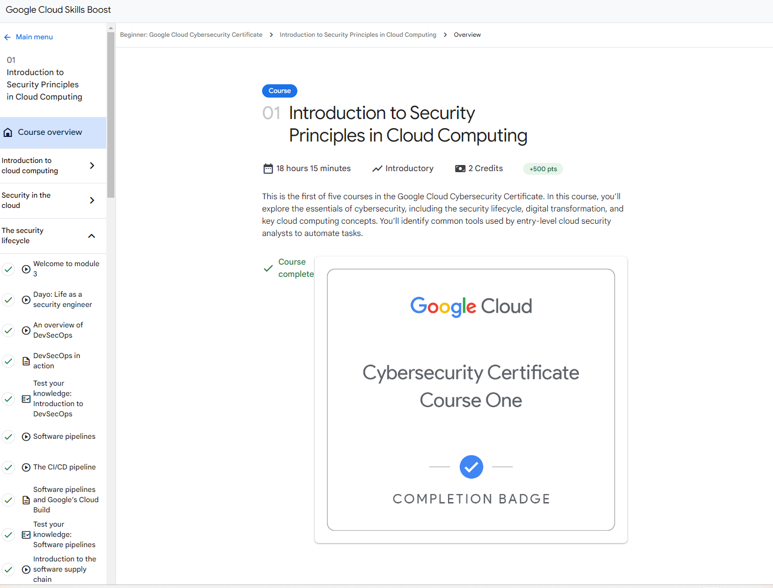Click the calendar icon beside 18 hours 15 minutes
This screenshot has width=773, height=588.
(268, 169)
